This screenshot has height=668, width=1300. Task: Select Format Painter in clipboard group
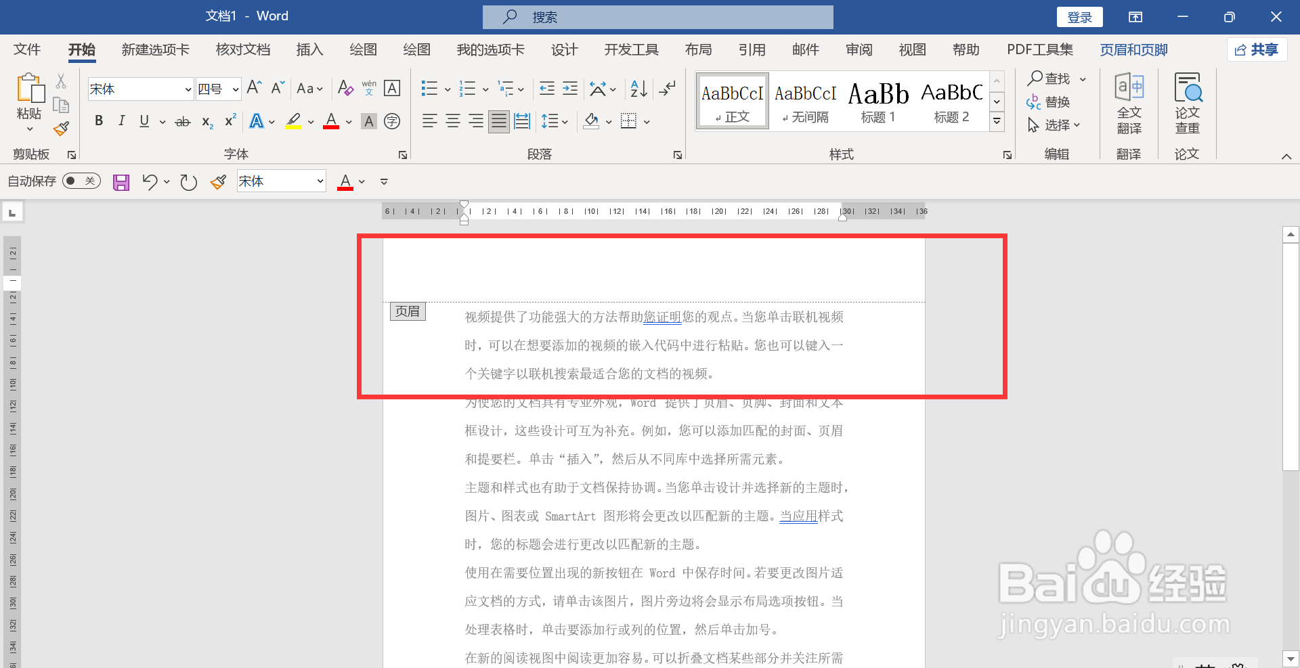(61, 129)
